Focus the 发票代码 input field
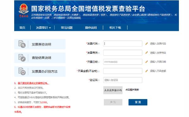 coord(123,43)
